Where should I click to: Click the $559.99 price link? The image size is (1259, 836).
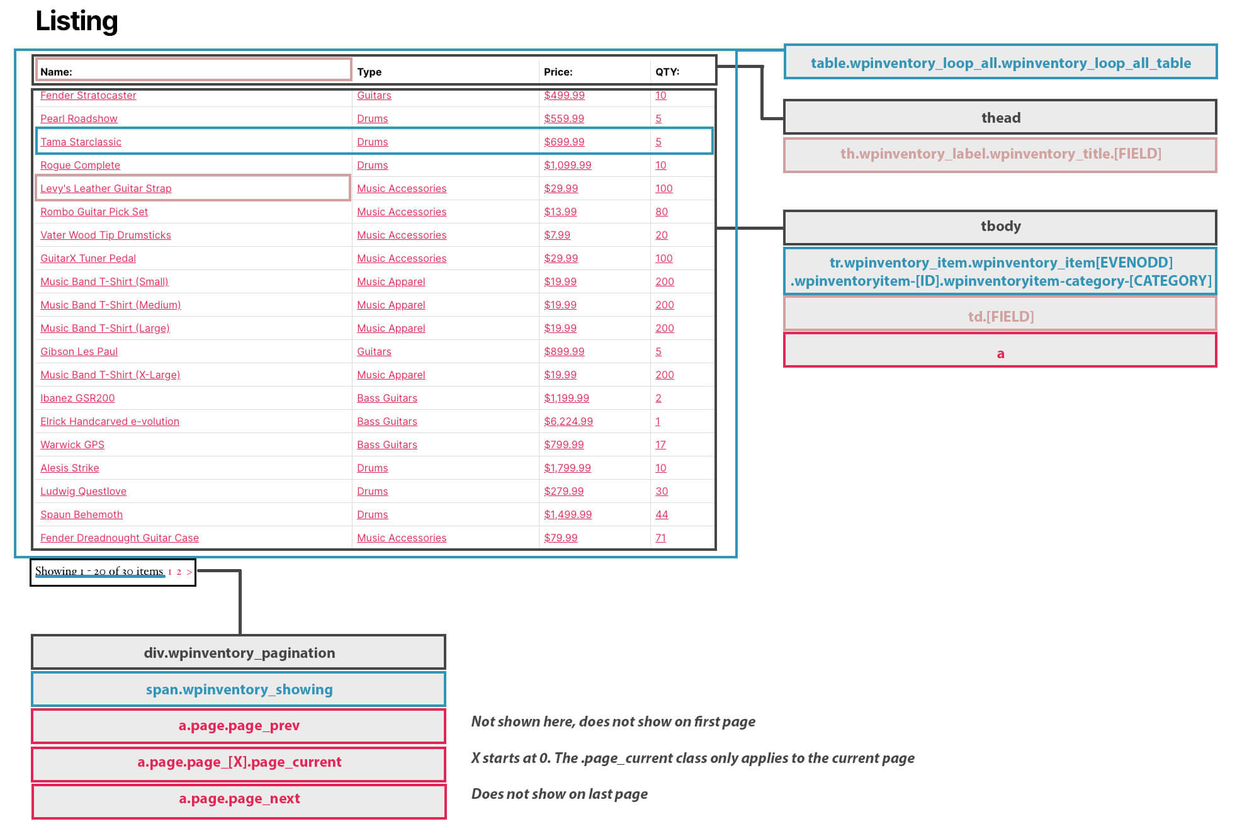point(564,118)
